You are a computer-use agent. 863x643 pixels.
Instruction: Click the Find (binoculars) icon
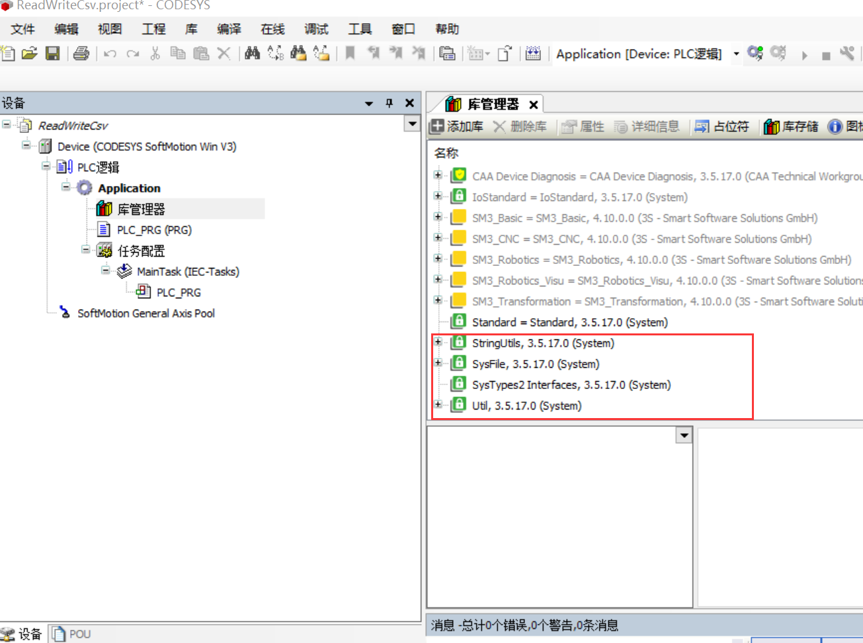[x=252, y=54]
